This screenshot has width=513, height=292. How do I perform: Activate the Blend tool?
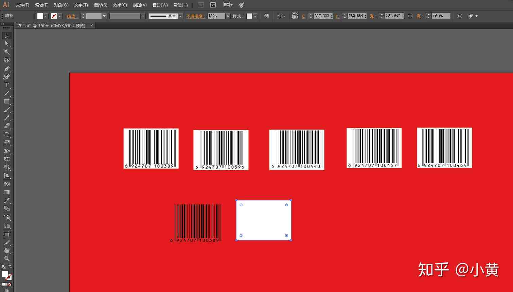(6, 209)
